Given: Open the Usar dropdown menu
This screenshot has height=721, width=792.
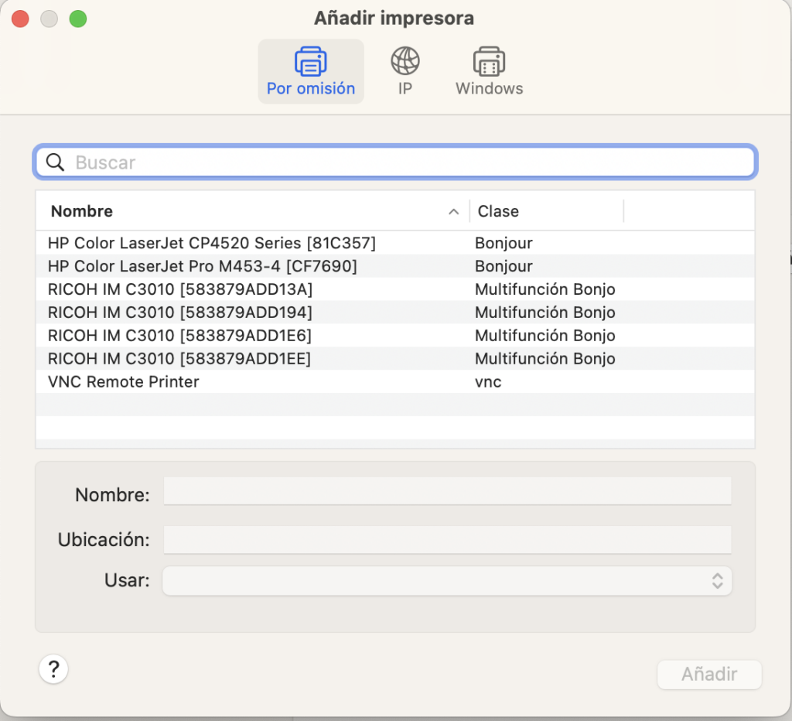Looking at the screenshot, I should click(x=447, y=581).
